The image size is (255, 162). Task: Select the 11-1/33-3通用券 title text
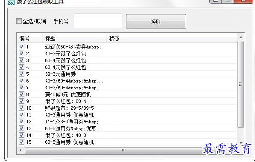(72, 122)
